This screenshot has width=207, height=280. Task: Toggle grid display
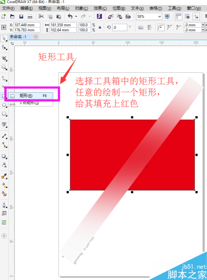(x=187, y=17)
